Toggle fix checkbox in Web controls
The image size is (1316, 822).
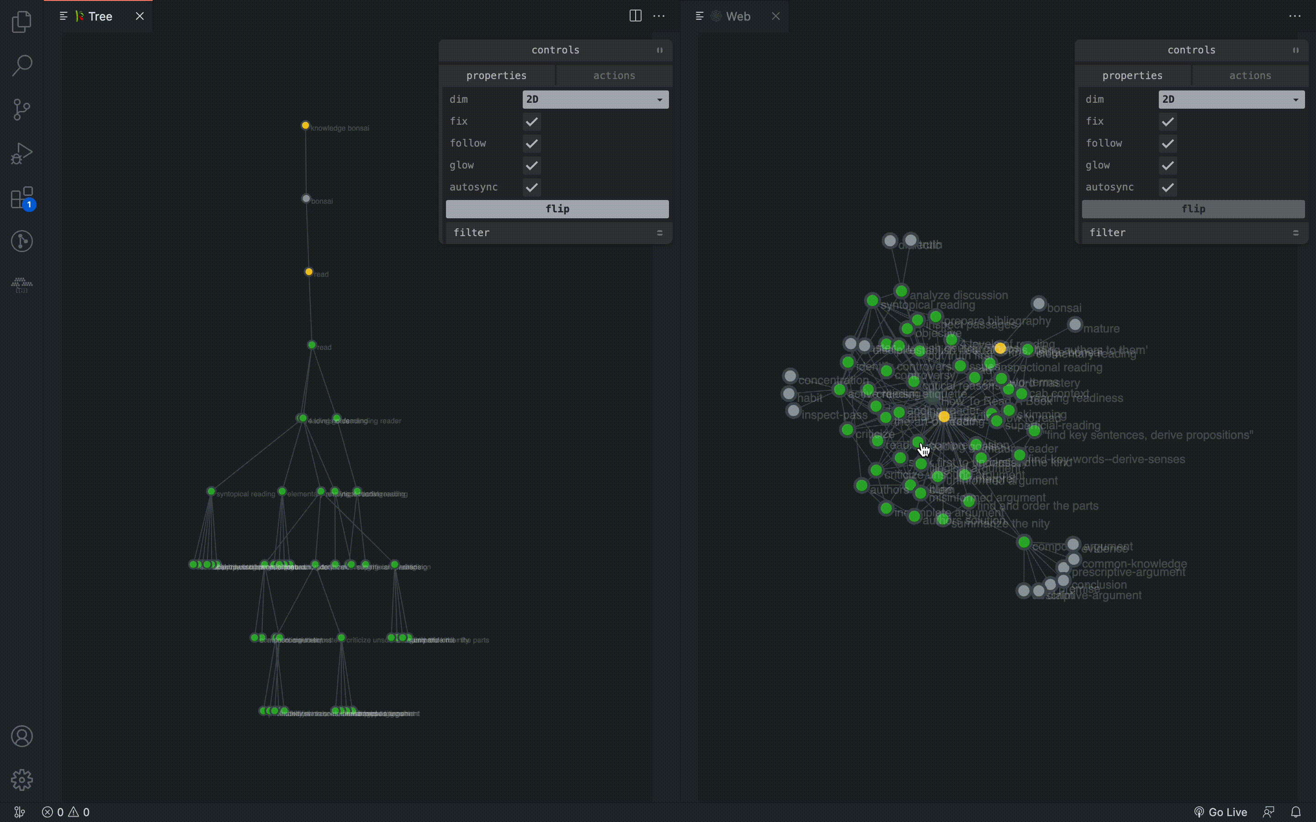point(1168,121)
